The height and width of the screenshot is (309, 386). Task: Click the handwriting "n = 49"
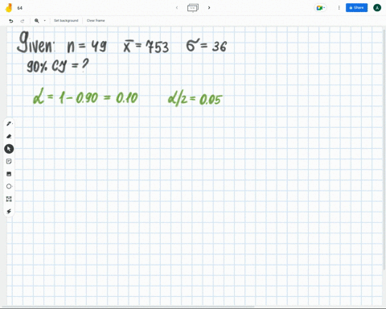point(87,46)
